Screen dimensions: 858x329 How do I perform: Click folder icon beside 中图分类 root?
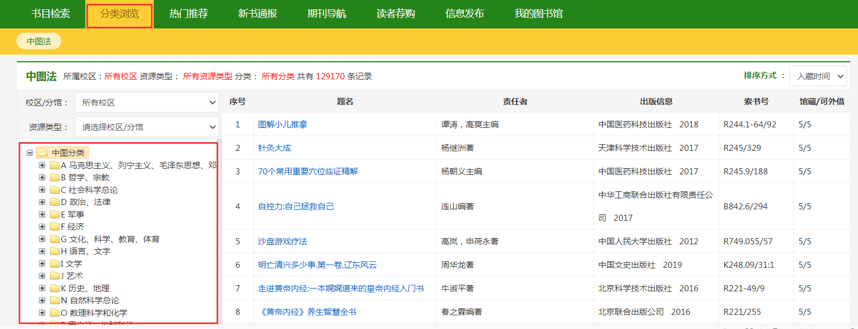[43, 153]
